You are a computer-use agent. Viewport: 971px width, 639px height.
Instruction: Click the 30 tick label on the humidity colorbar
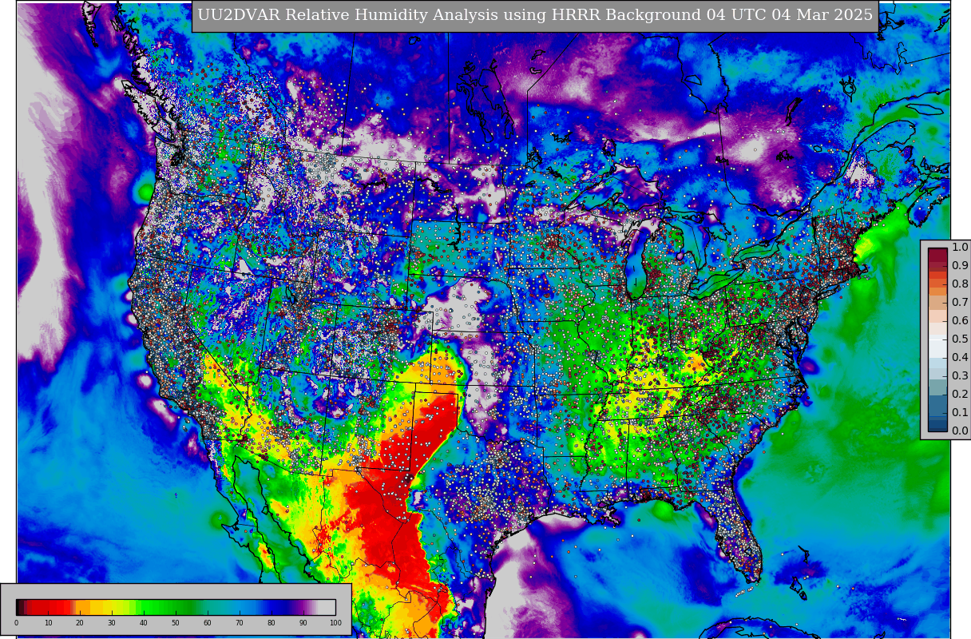coord(112,623)
